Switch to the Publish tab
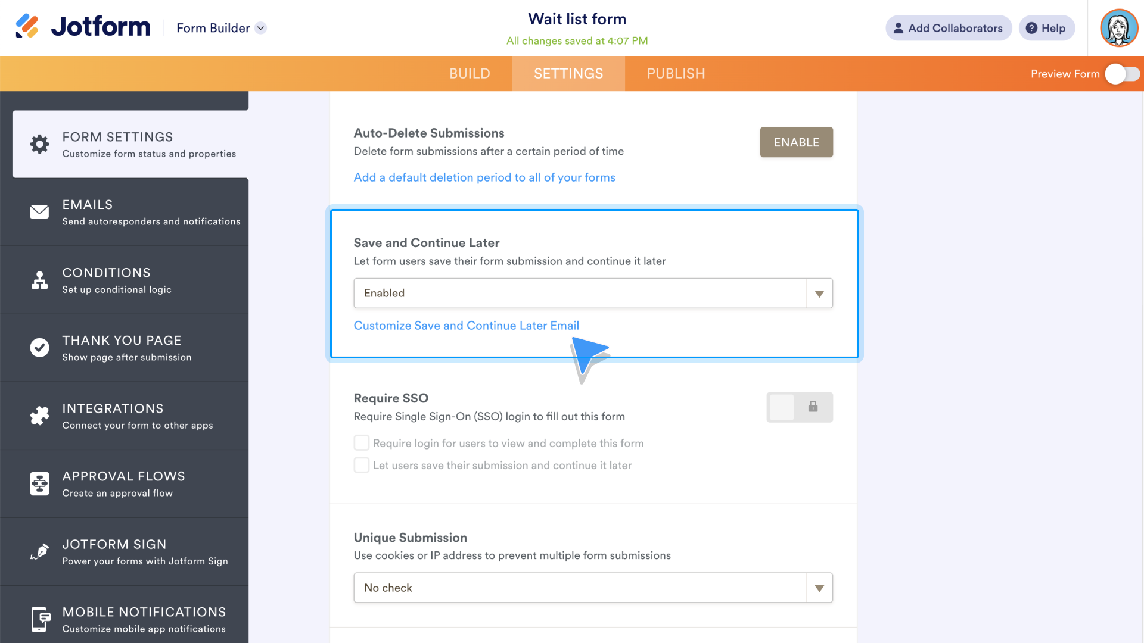1144x643 pixels. point(676,73)
